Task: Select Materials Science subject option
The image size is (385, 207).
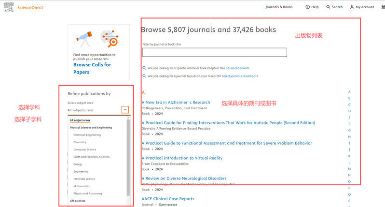Action: tap(84, 179)
